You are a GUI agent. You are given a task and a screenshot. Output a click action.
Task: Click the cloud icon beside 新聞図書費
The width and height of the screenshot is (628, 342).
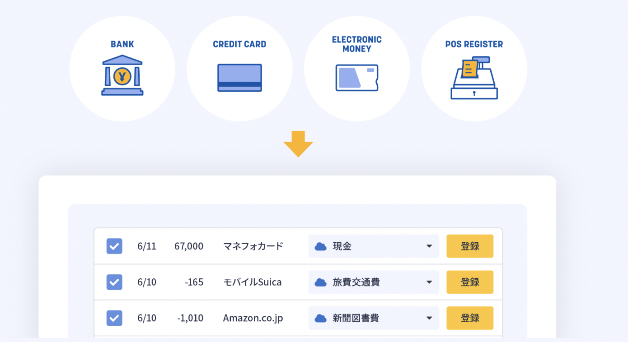(321, 318)
